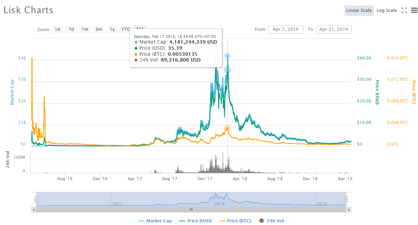Viewport: 418px width, 225px height.
Task: Click the $4B market cap axis label
Action: point(22,58)
